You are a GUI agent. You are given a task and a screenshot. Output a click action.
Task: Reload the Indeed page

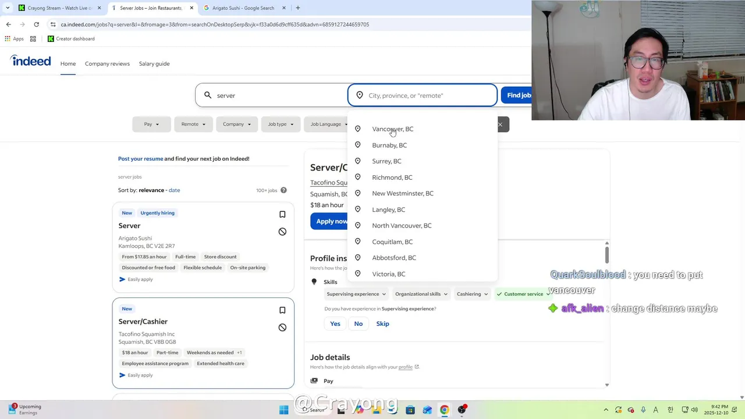click(x=36, y=24)
